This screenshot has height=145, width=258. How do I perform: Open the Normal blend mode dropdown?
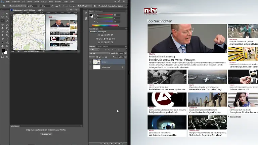[x=99, y=53]
